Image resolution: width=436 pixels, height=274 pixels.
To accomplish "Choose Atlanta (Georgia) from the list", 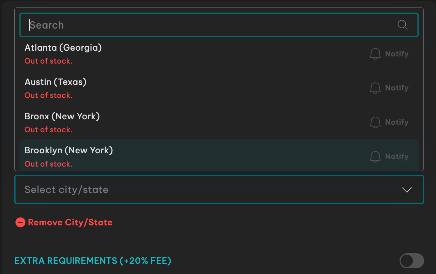I will tap(219, 54).
